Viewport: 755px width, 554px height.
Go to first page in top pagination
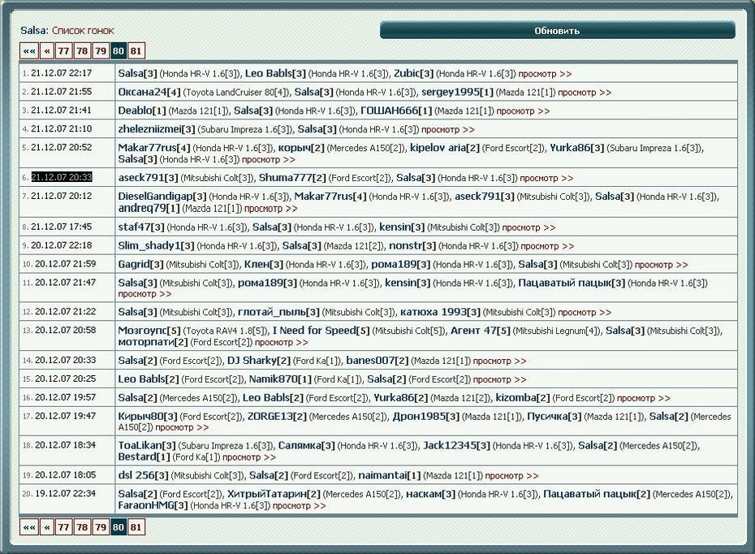pos(29,51)
